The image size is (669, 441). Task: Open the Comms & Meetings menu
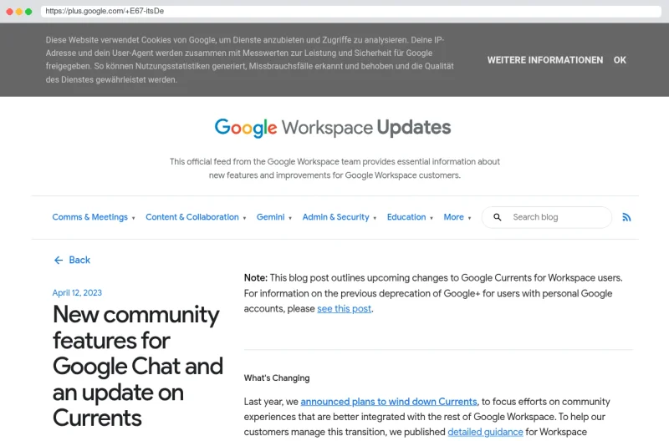(90, 217)
